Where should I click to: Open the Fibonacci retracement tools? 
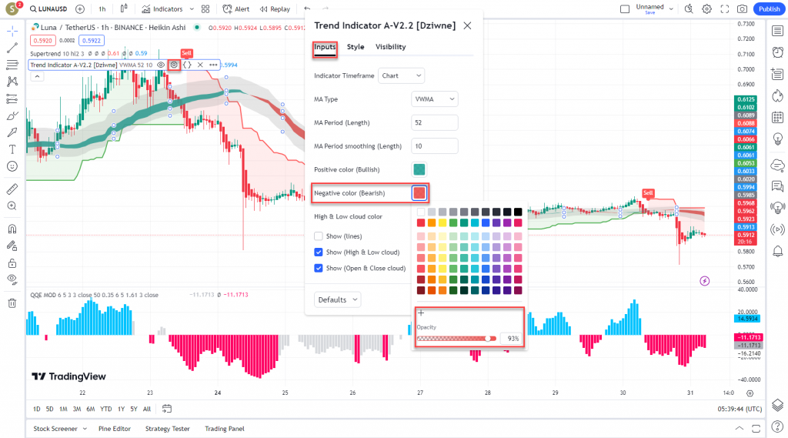(x=12, y=65)
